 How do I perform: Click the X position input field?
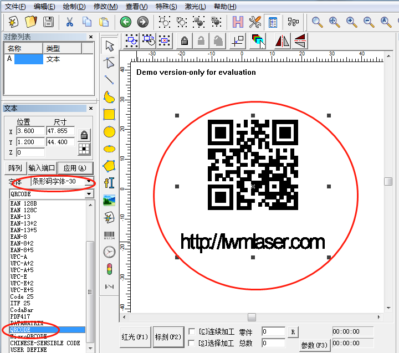tap(30, 131)
